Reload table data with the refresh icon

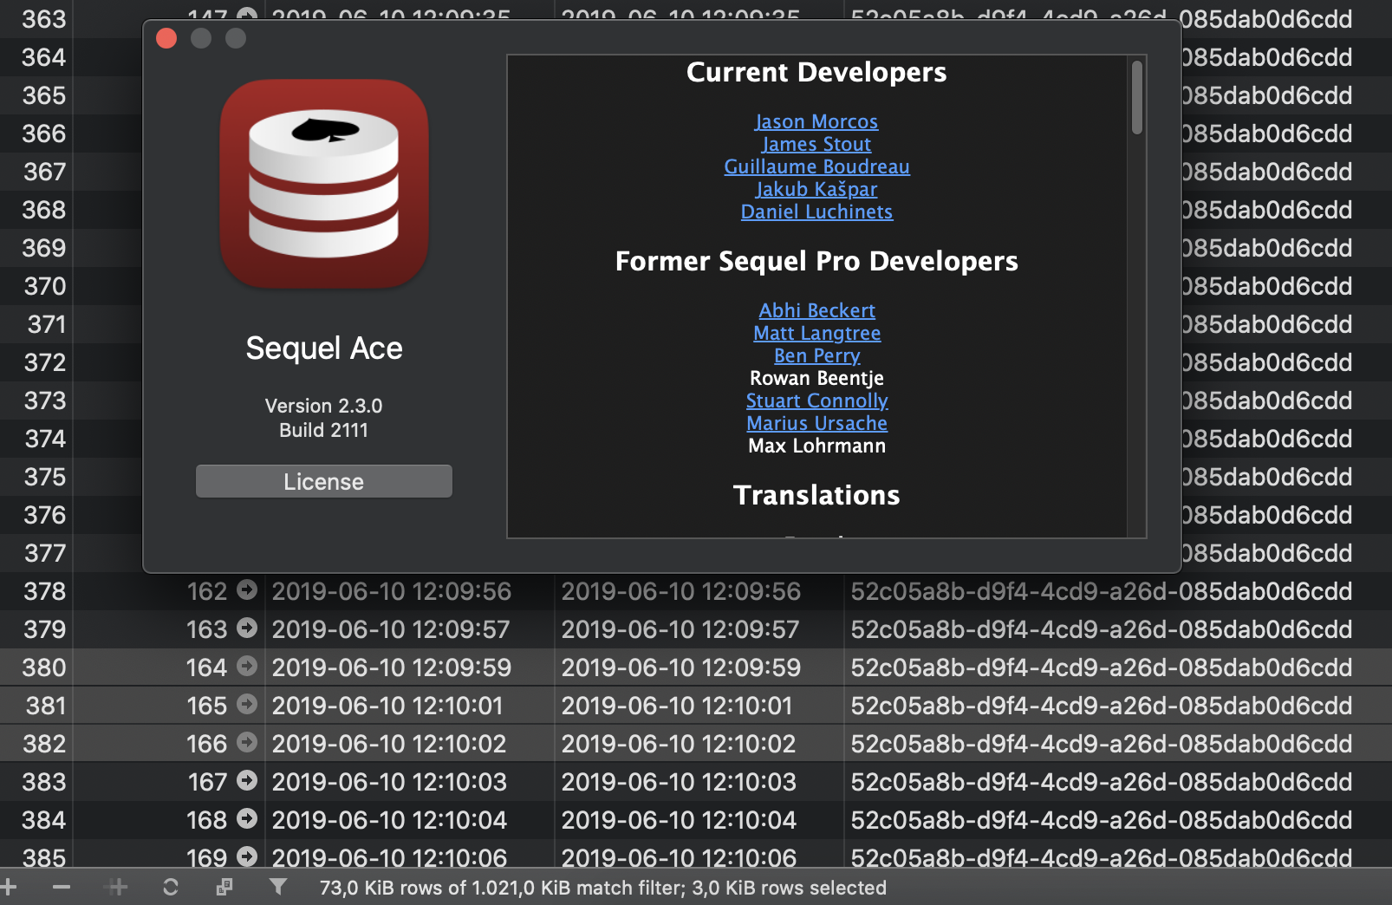(171, 887)
